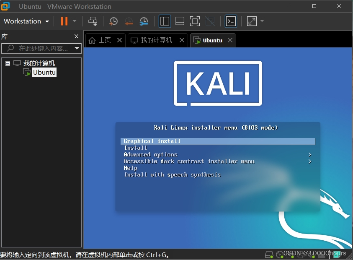
Task: Close the library panel
Action: [x=76, y=36]
